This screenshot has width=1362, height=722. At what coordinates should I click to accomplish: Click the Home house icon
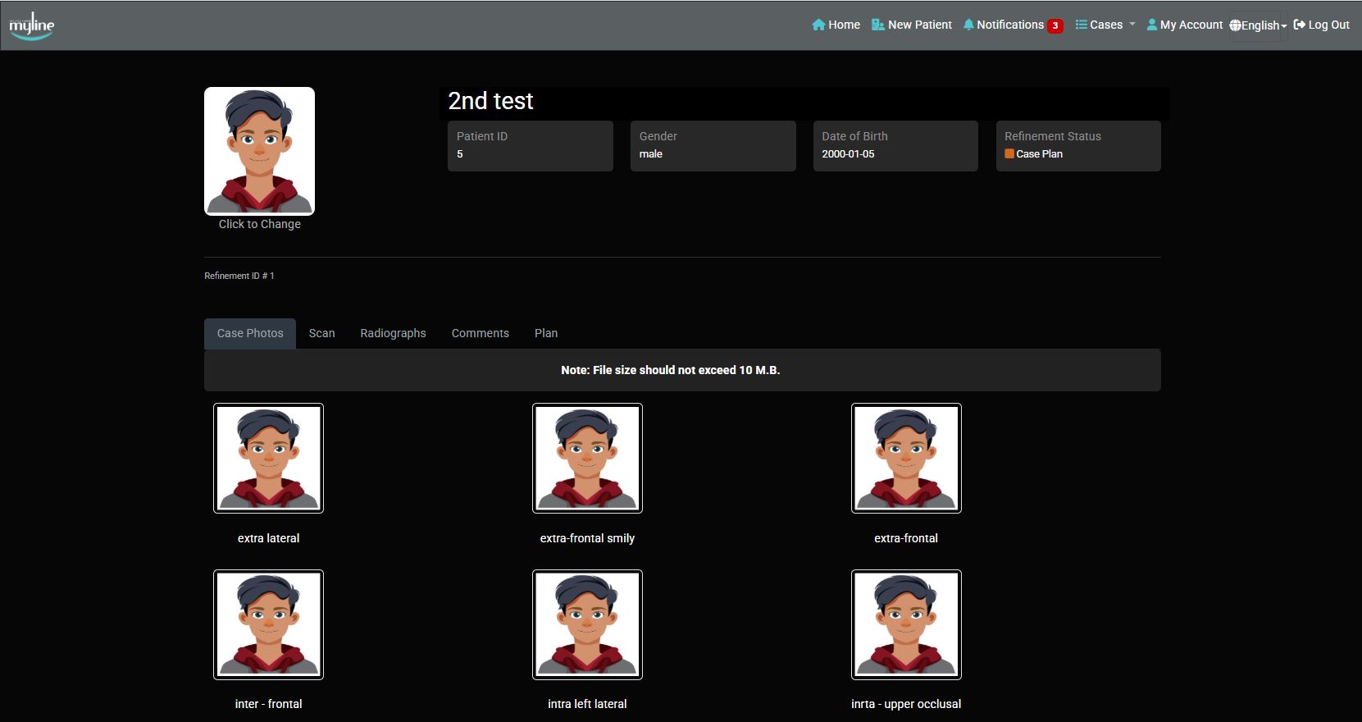[818, 25]
